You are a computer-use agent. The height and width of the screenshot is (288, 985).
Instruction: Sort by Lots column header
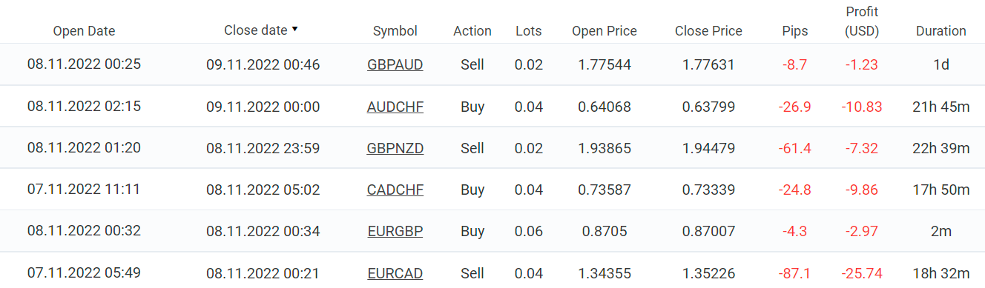coord(529,31)
